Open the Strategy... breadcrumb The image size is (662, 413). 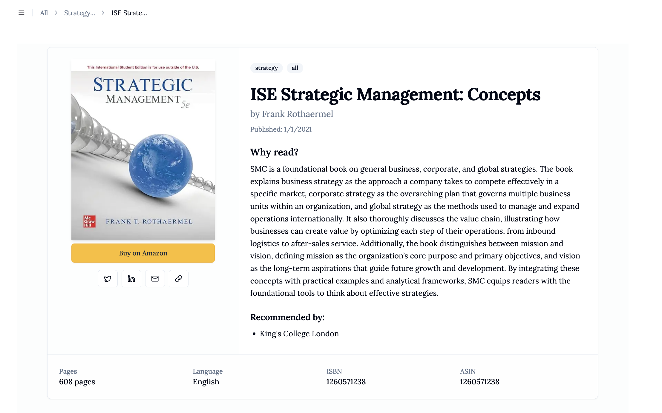pos(79,13)
